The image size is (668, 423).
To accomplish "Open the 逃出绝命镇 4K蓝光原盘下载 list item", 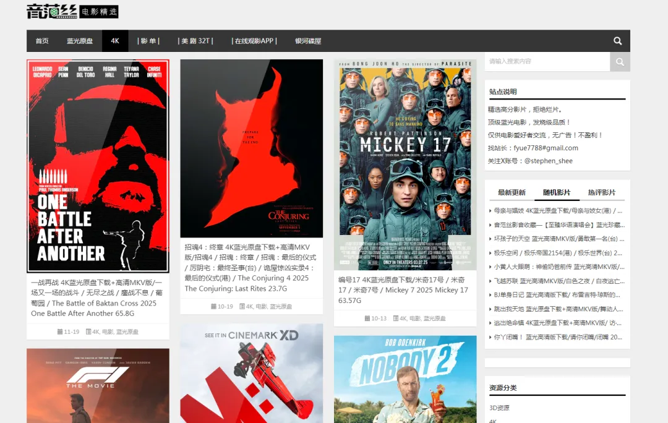I will [557, 323].
